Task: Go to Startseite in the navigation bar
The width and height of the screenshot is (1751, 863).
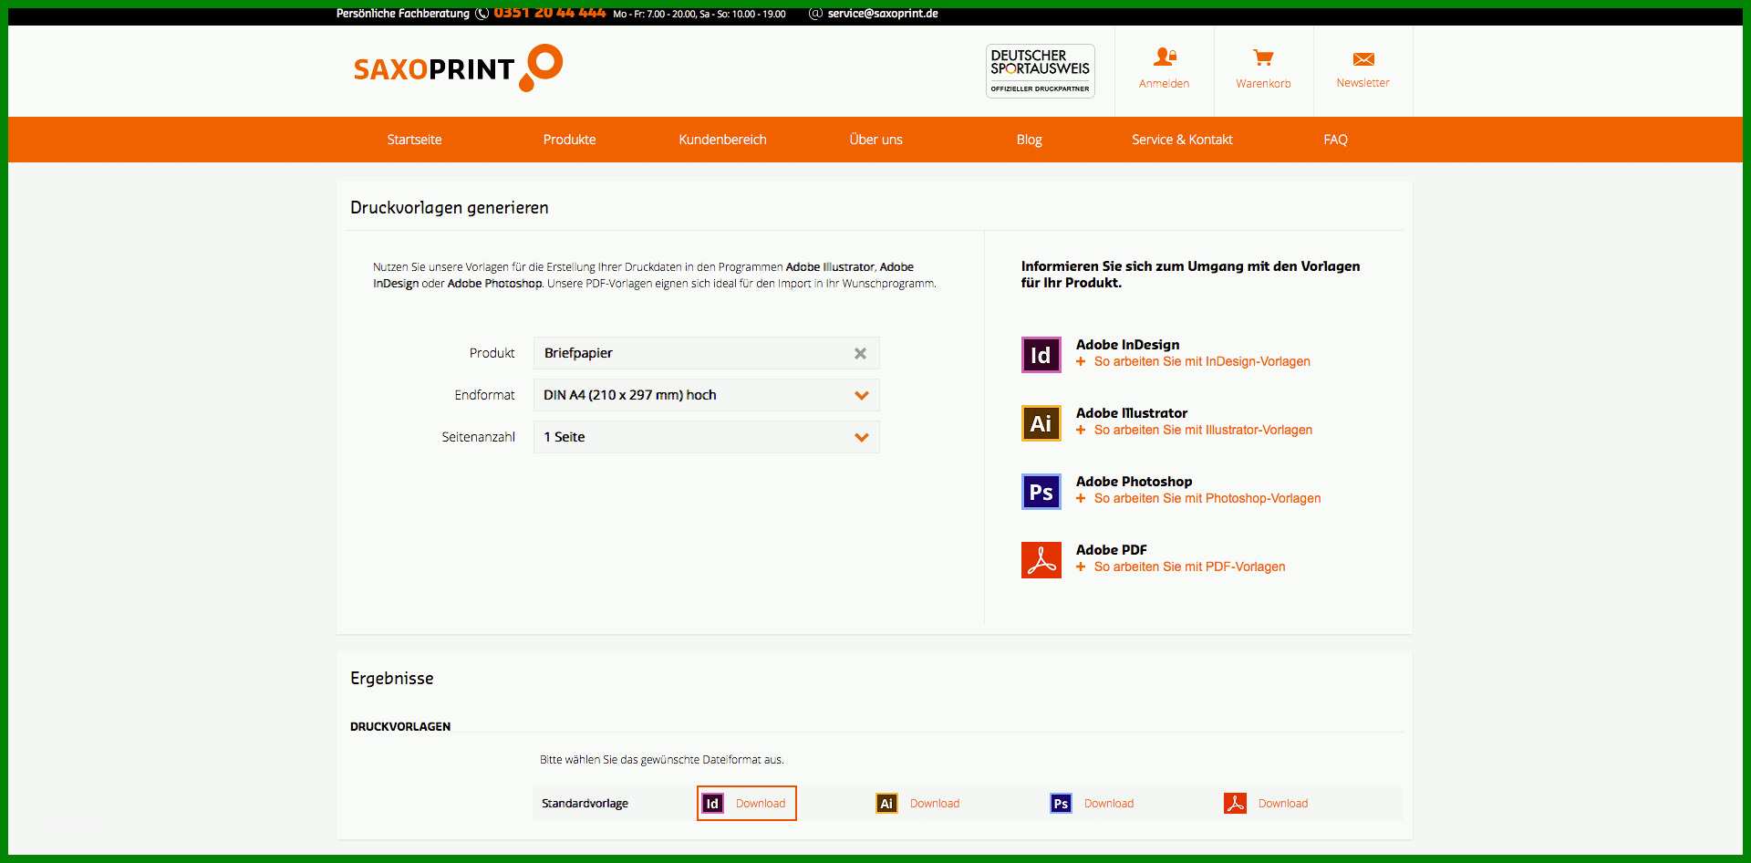Action: (414, 140)
